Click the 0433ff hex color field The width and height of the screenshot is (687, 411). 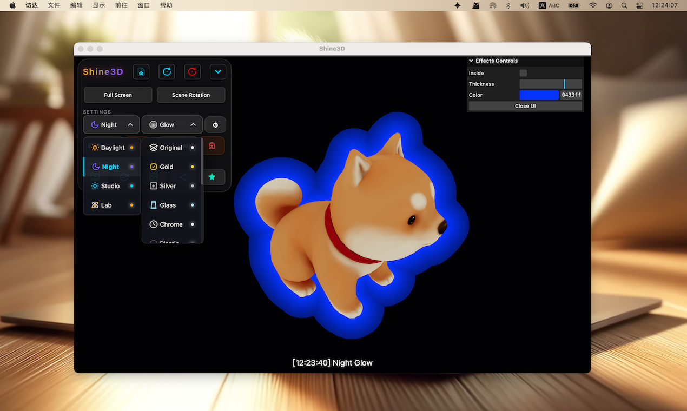tap(571, 95)
